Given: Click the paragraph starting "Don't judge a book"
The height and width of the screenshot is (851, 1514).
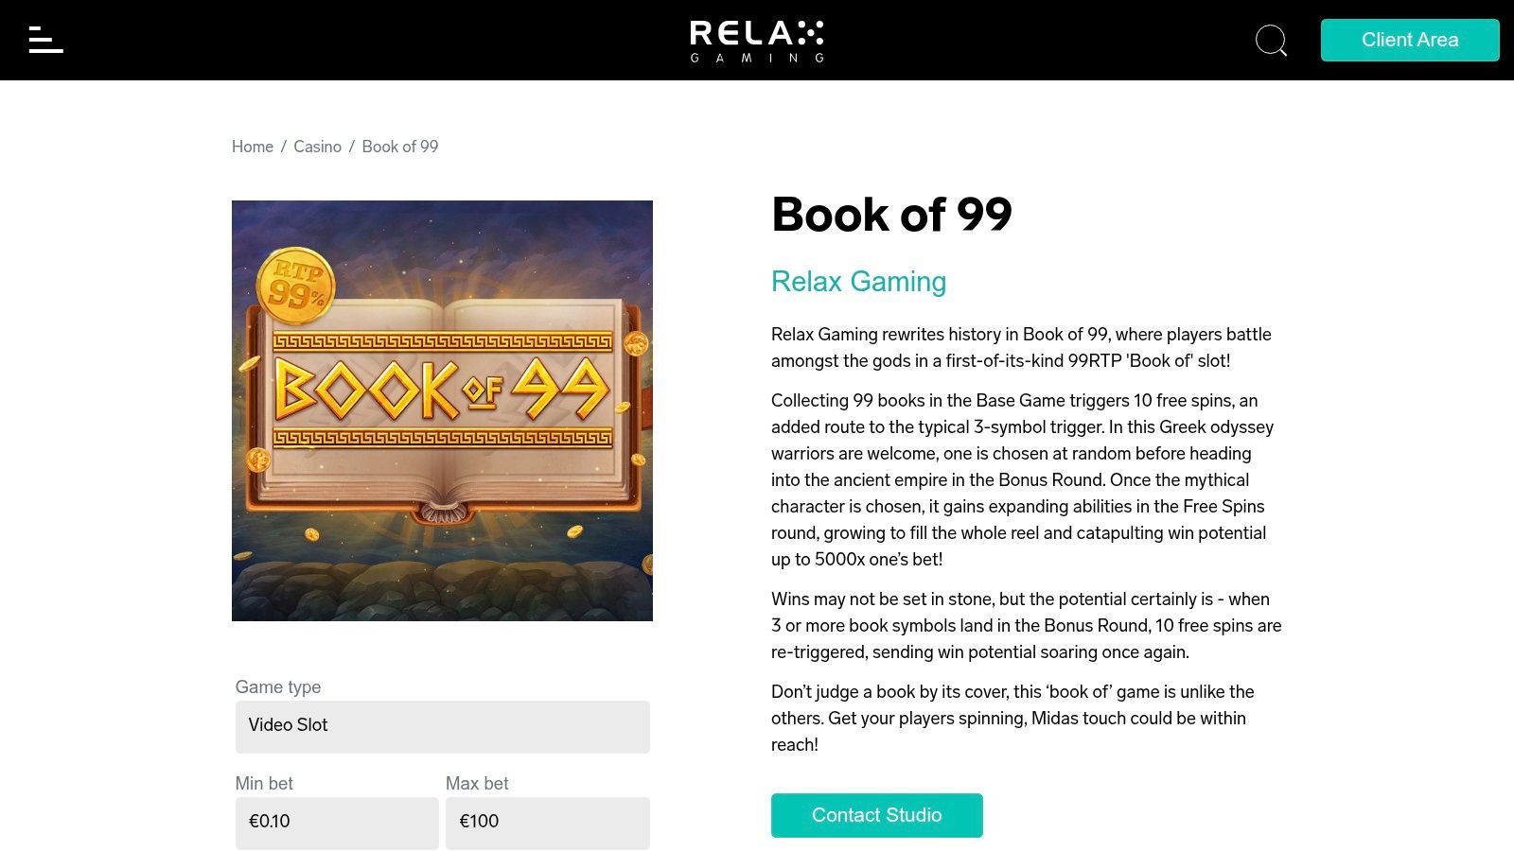Looking at the screenshot, I should [x=1012, y=718].
